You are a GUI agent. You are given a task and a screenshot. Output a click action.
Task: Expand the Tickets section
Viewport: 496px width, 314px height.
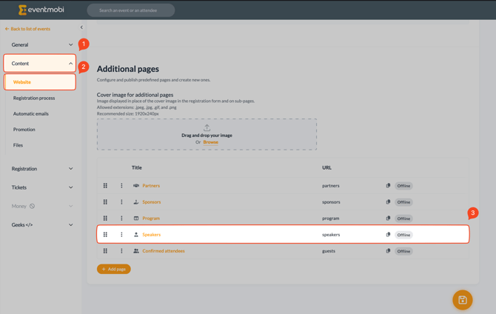41,187
